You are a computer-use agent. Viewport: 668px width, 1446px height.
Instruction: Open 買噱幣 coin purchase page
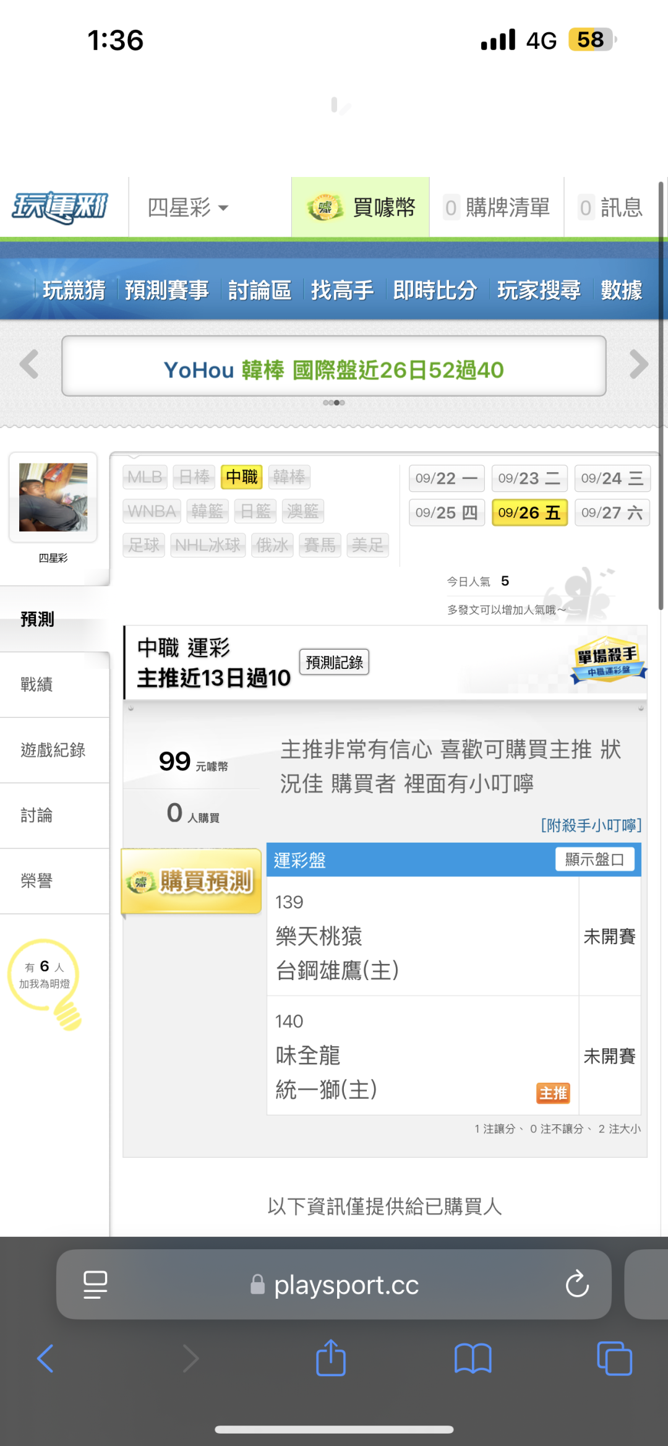pyautogui.click(x=361, y=207)
